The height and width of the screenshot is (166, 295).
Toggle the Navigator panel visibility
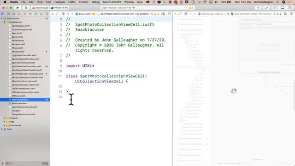275,8
